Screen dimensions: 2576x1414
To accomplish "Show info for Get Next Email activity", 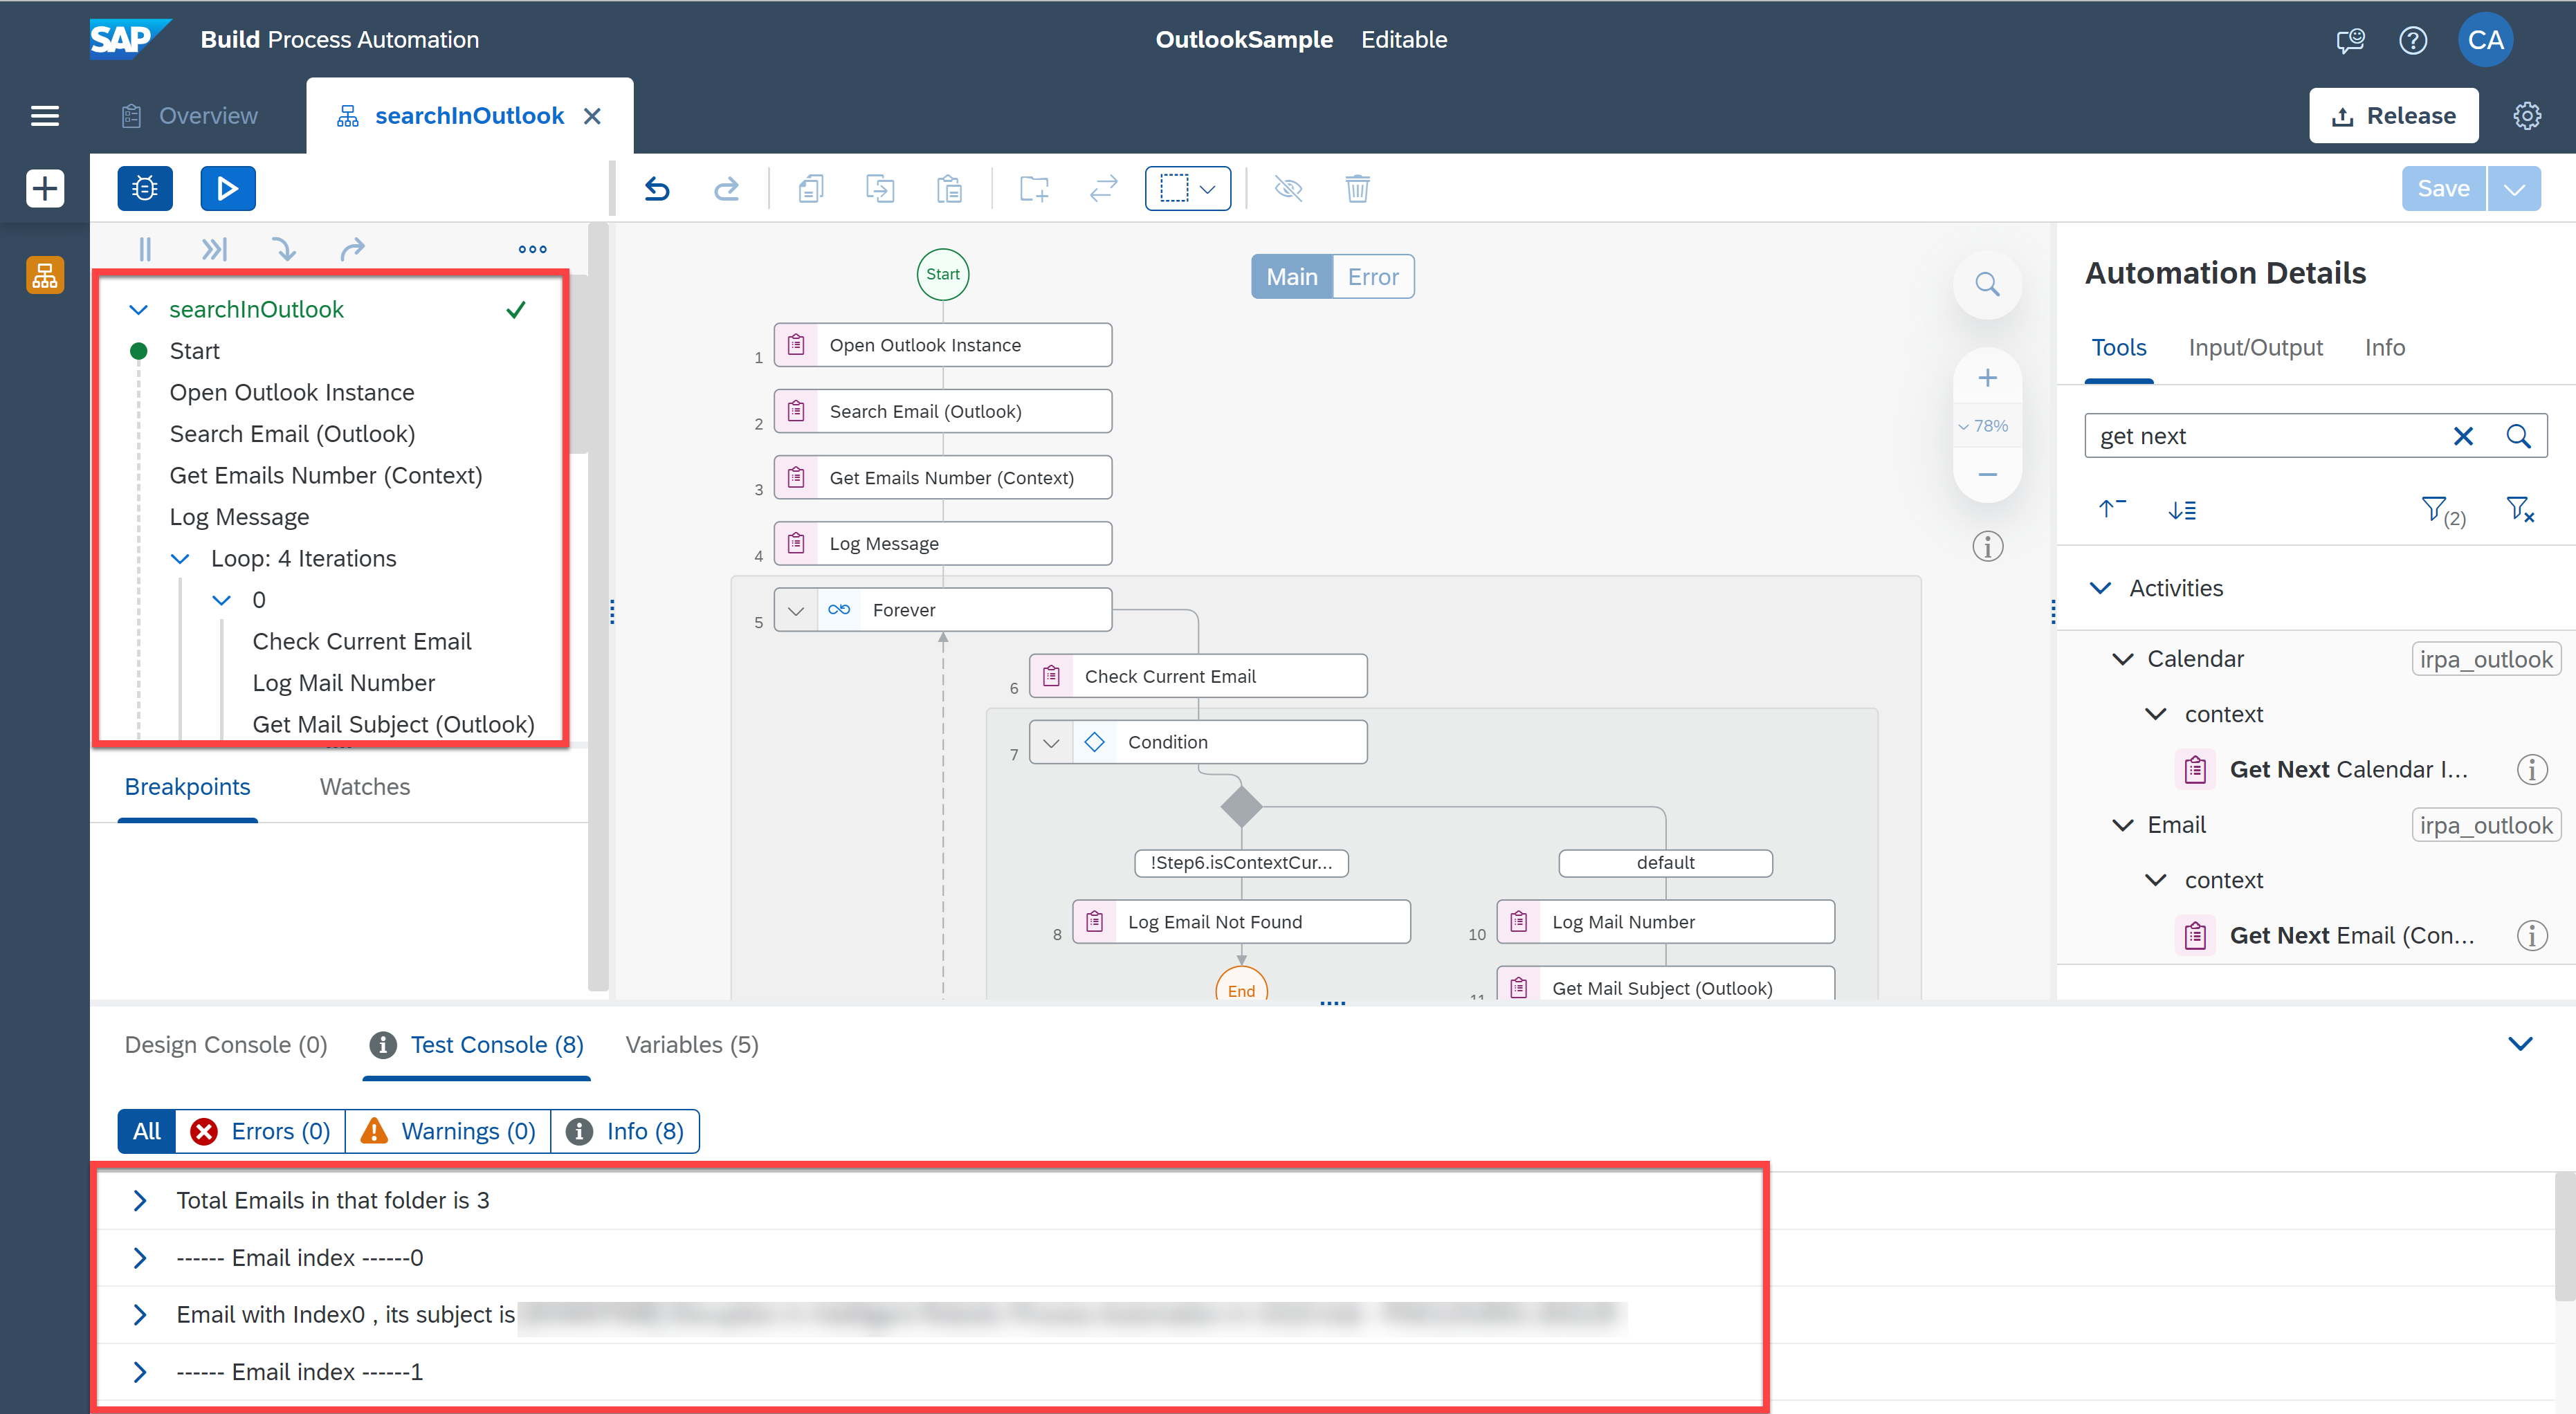I will pos(2532,936).
